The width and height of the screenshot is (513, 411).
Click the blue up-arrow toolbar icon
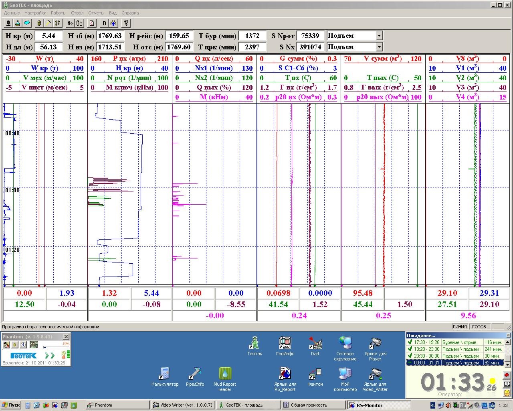point(114,23)
